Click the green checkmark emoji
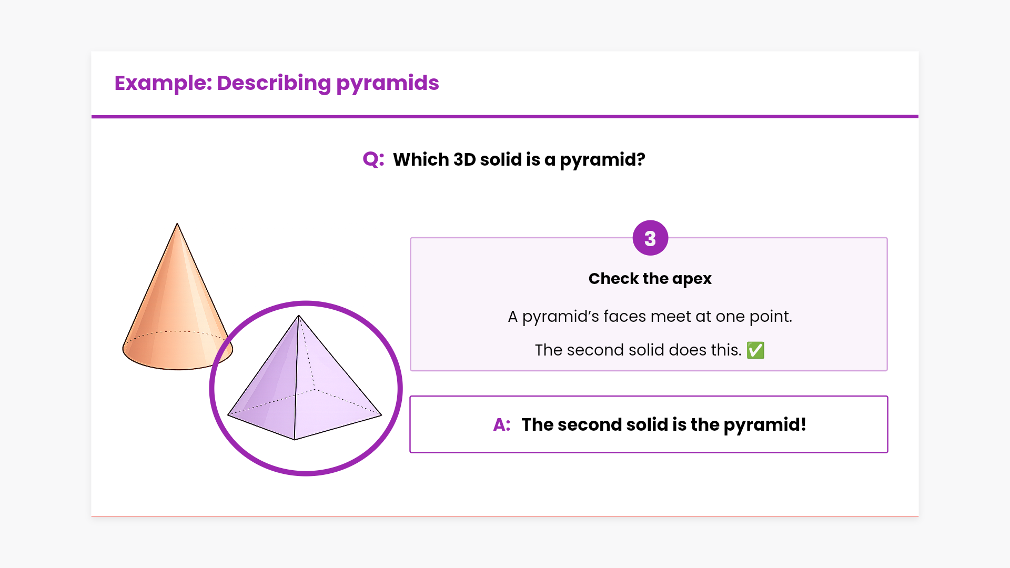 click(x=755, y=350)
